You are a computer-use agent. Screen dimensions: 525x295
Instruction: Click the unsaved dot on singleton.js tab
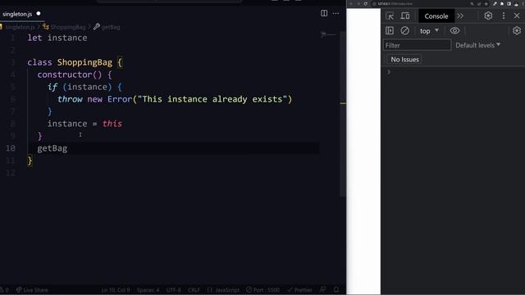point(39,14)
